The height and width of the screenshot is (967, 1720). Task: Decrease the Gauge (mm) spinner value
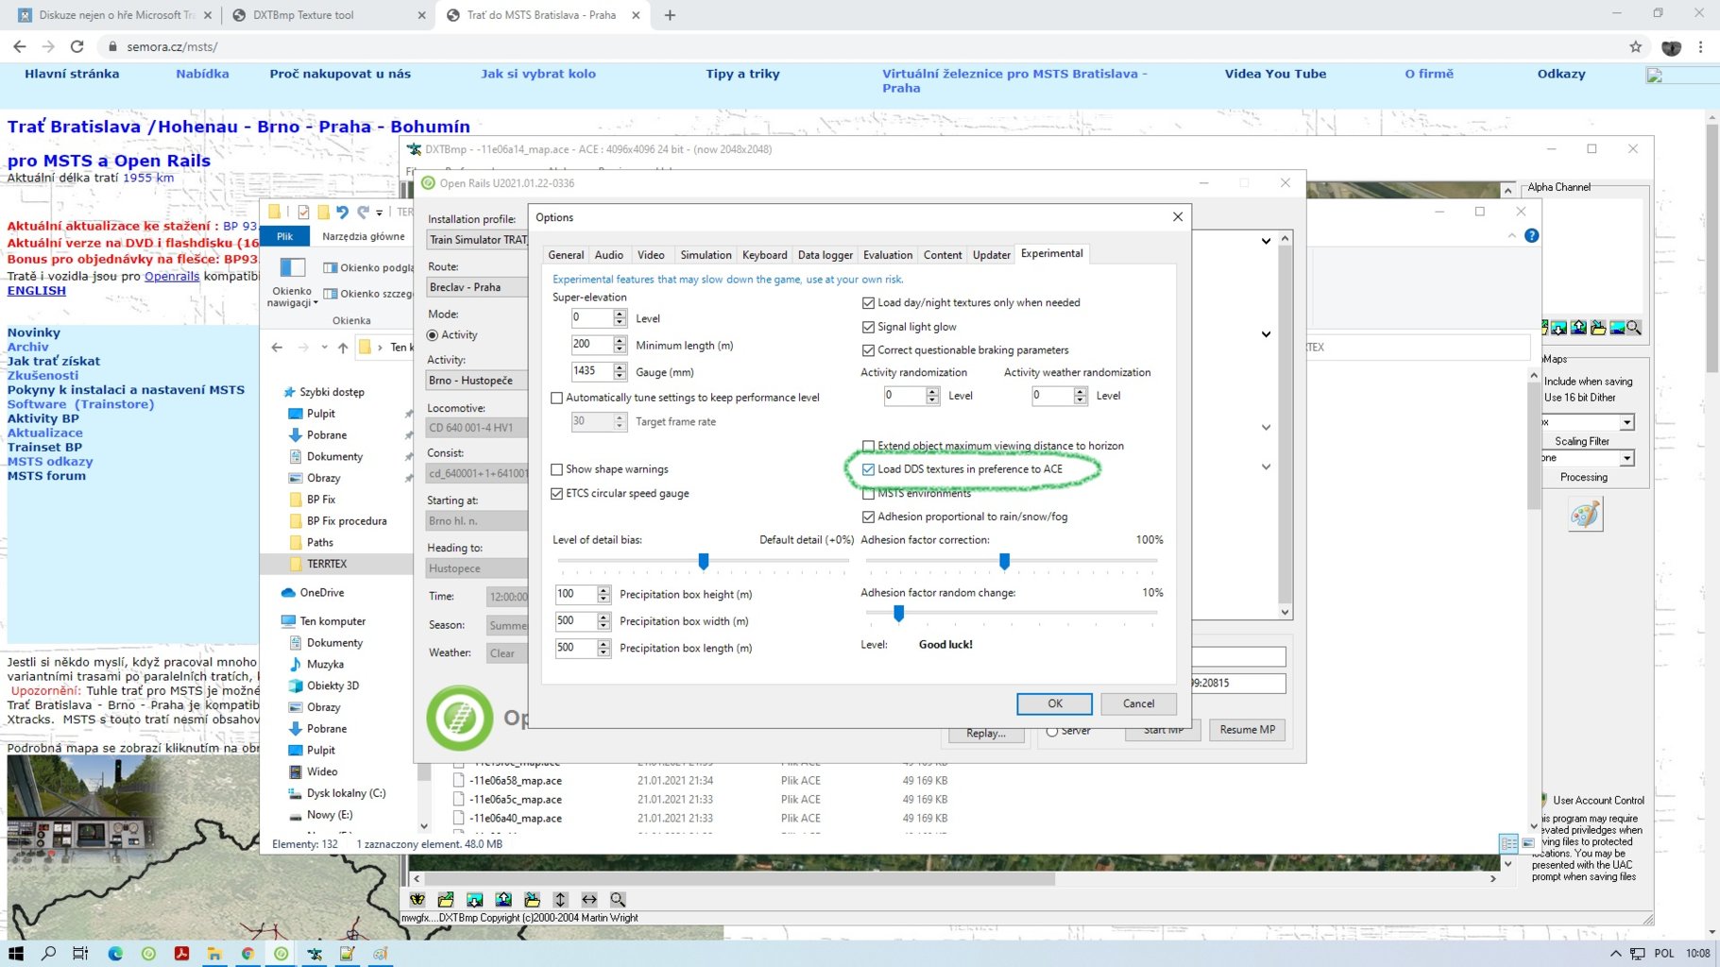[x=620, y=376]
